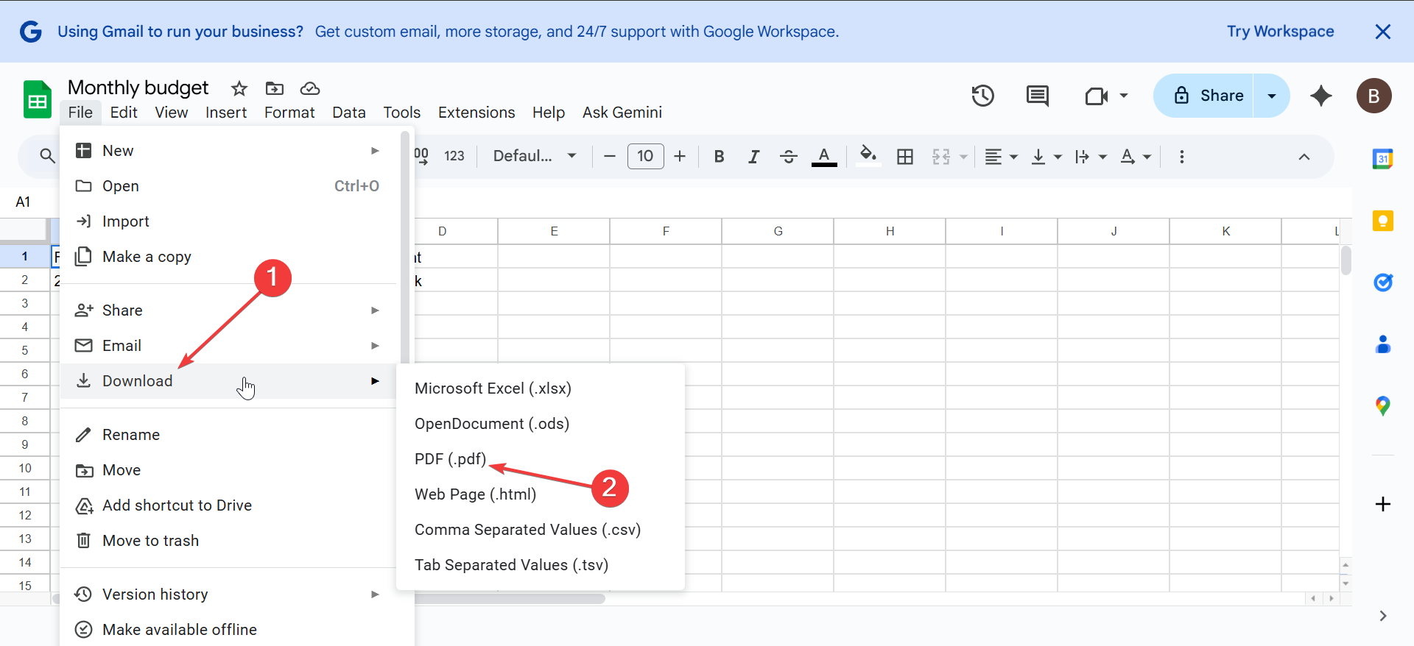Click the Try Workspace link
This screenshot has width=1414, height=646.
(x=1280, y=32)
